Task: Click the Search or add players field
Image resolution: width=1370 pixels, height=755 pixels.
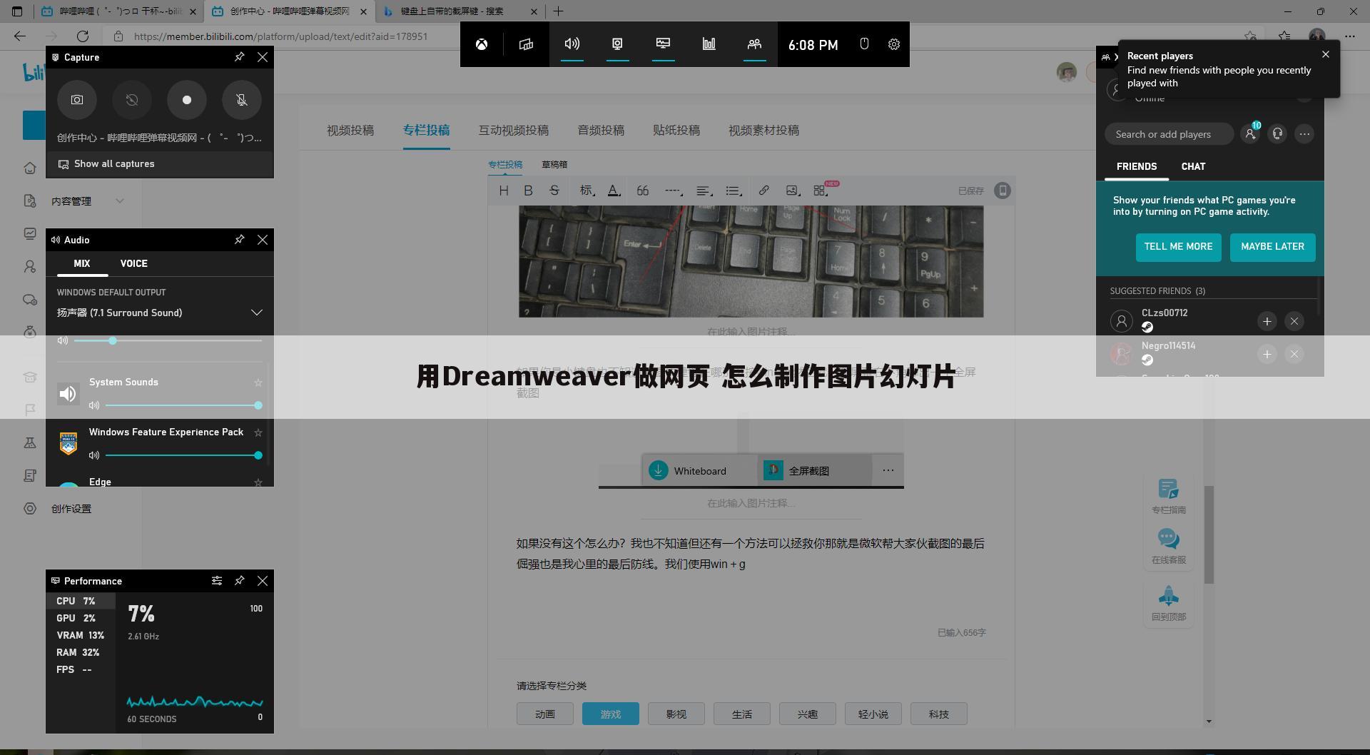Action: click(1169, 134)
